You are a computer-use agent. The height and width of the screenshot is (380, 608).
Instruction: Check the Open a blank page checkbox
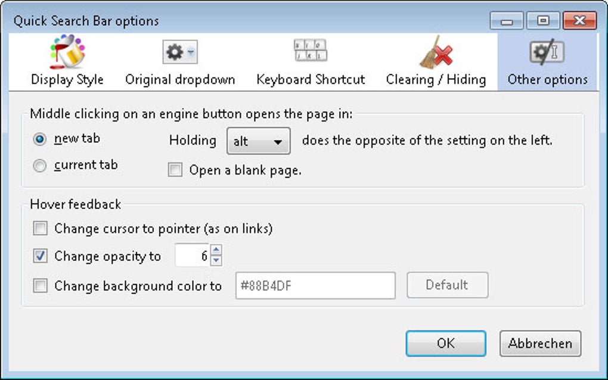(175, 170)
